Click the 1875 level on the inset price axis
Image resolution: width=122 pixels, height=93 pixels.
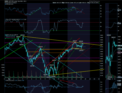[119, 62]
